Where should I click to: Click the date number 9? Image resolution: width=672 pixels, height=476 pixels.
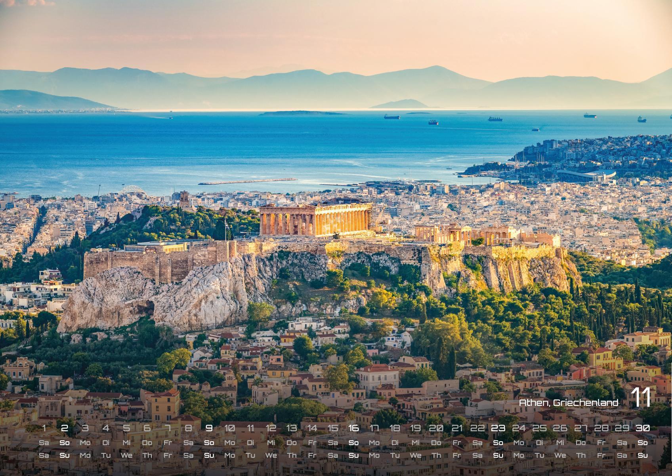point(209,428)
